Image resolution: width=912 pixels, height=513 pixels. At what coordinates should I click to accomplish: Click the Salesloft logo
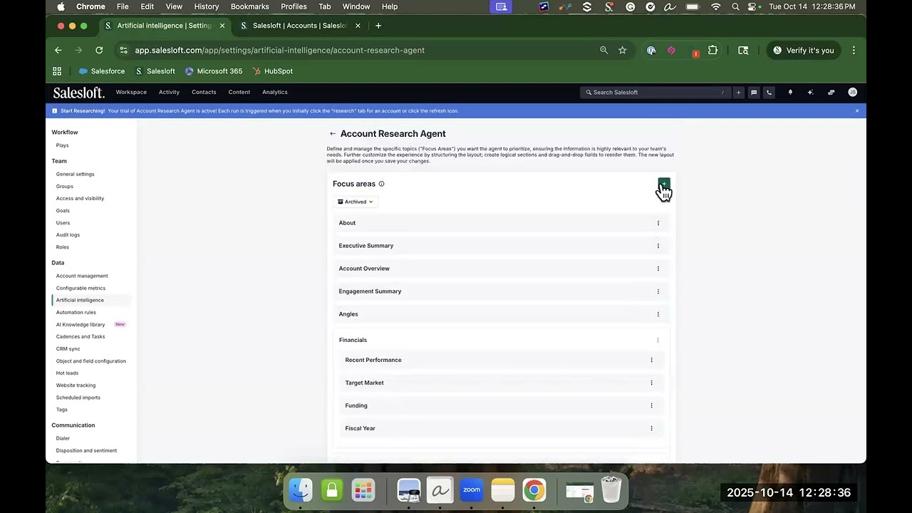pos(78,93)
